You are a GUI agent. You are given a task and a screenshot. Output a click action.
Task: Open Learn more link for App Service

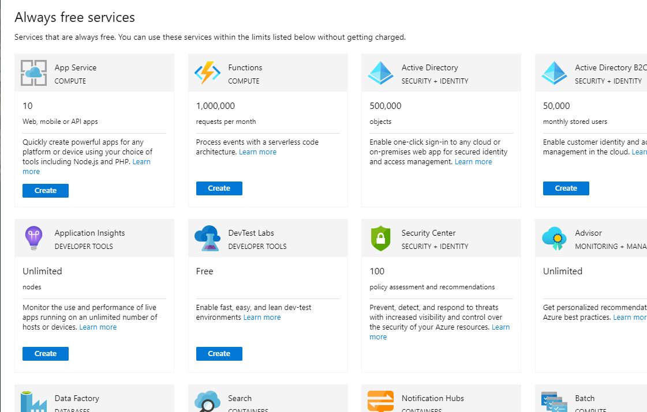pos(141,162)
